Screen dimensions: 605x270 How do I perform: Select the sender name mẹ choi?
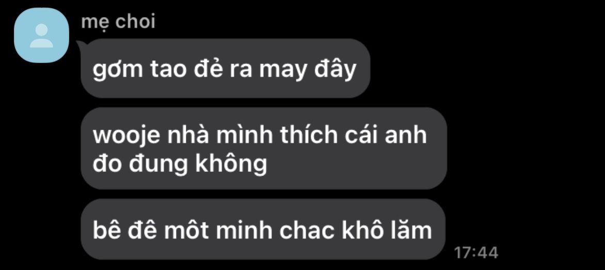[118, 22]
